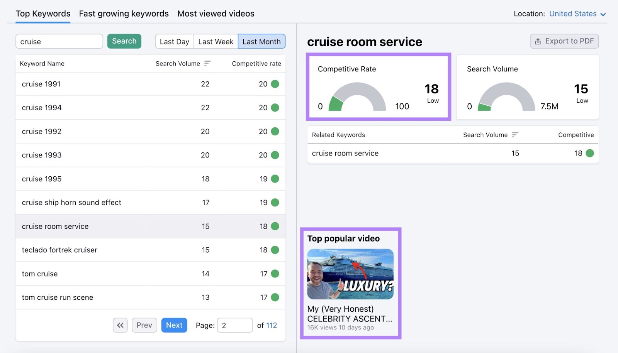Viewport: 618px width, 353px height.
Task: Click the chevron beside Location selector
Action: [603, 14]
